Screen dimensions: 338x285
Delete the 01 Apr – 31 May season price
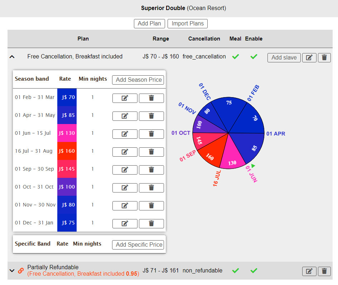pos(151,116)
